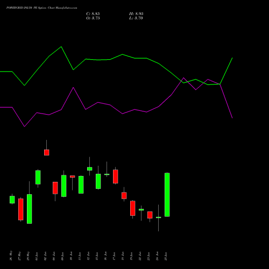Click the green candle above 26 May
The width and height of the screenshot is (269, 269).
[12, 200]
